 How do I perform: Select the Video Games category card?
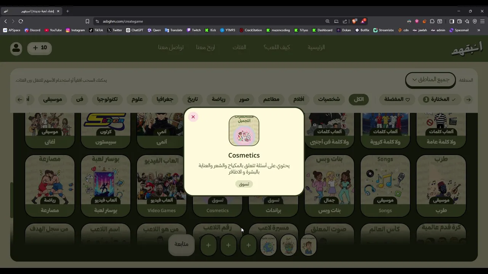point(162,186)
